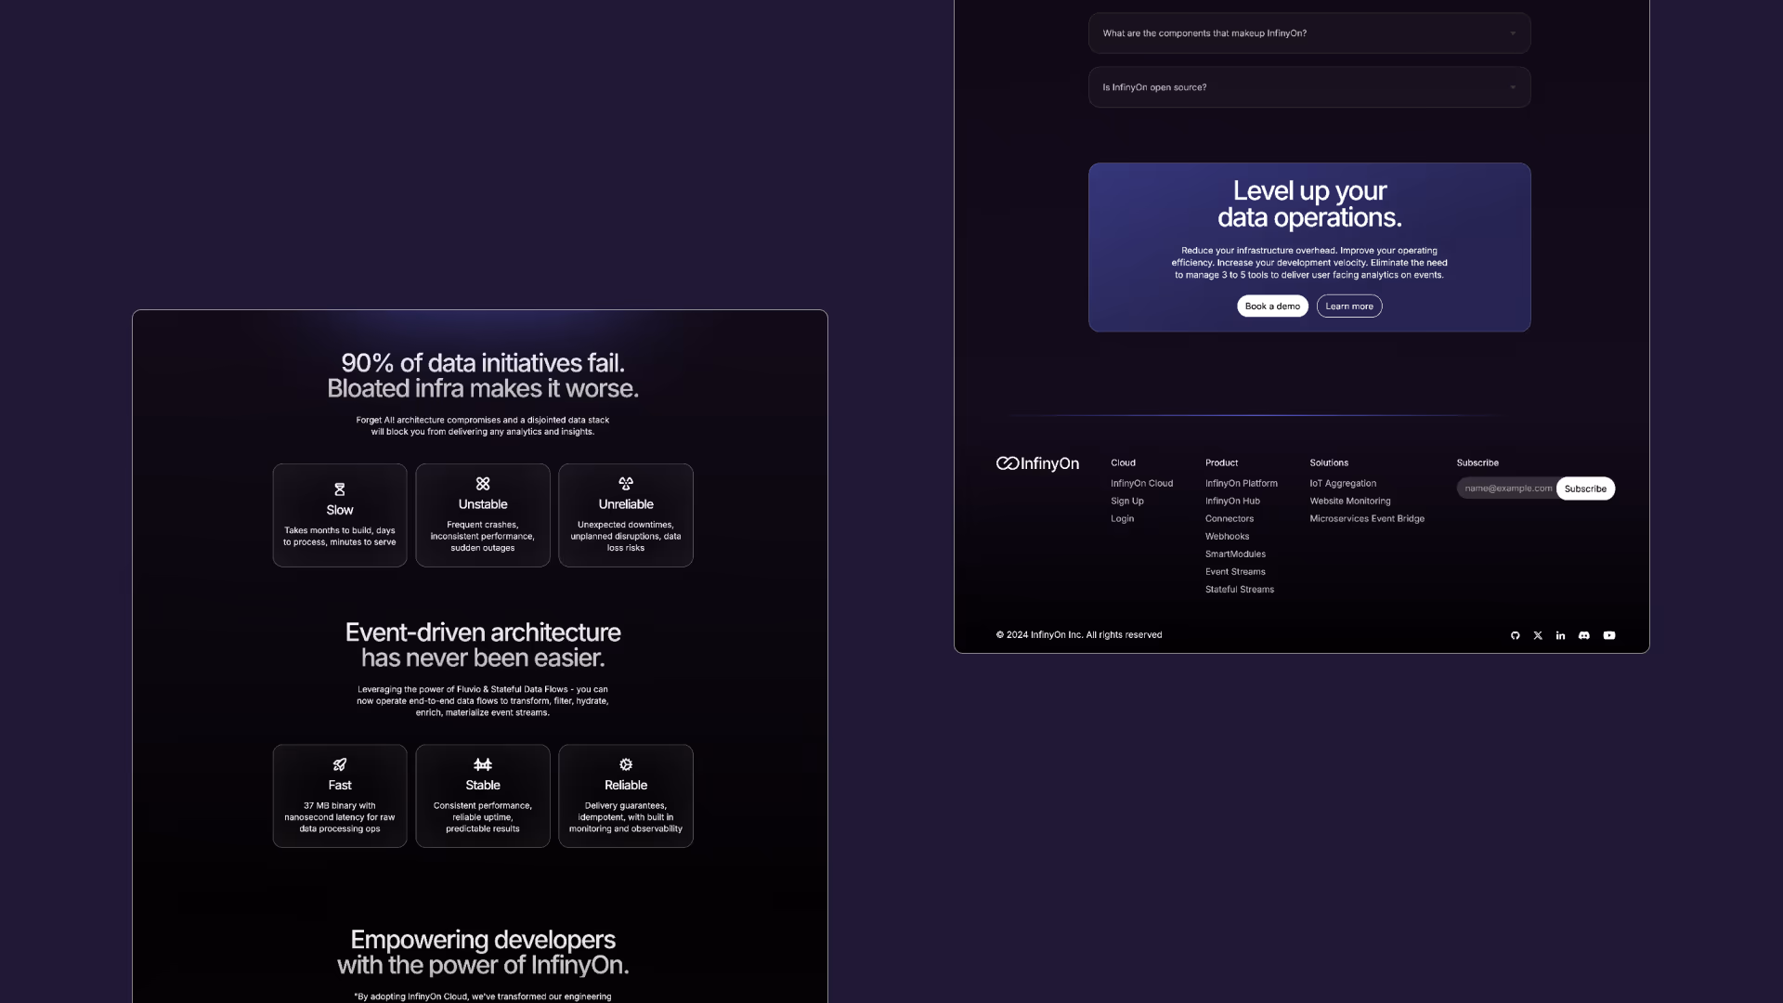Click the InfinyOn logo in footer

click(1037, 463)
